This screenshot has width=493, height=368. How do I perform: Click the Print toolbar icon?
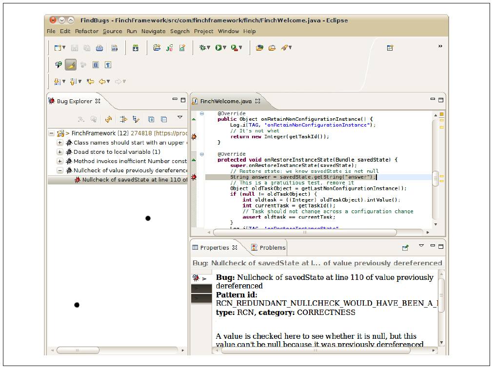click(99, 48)
